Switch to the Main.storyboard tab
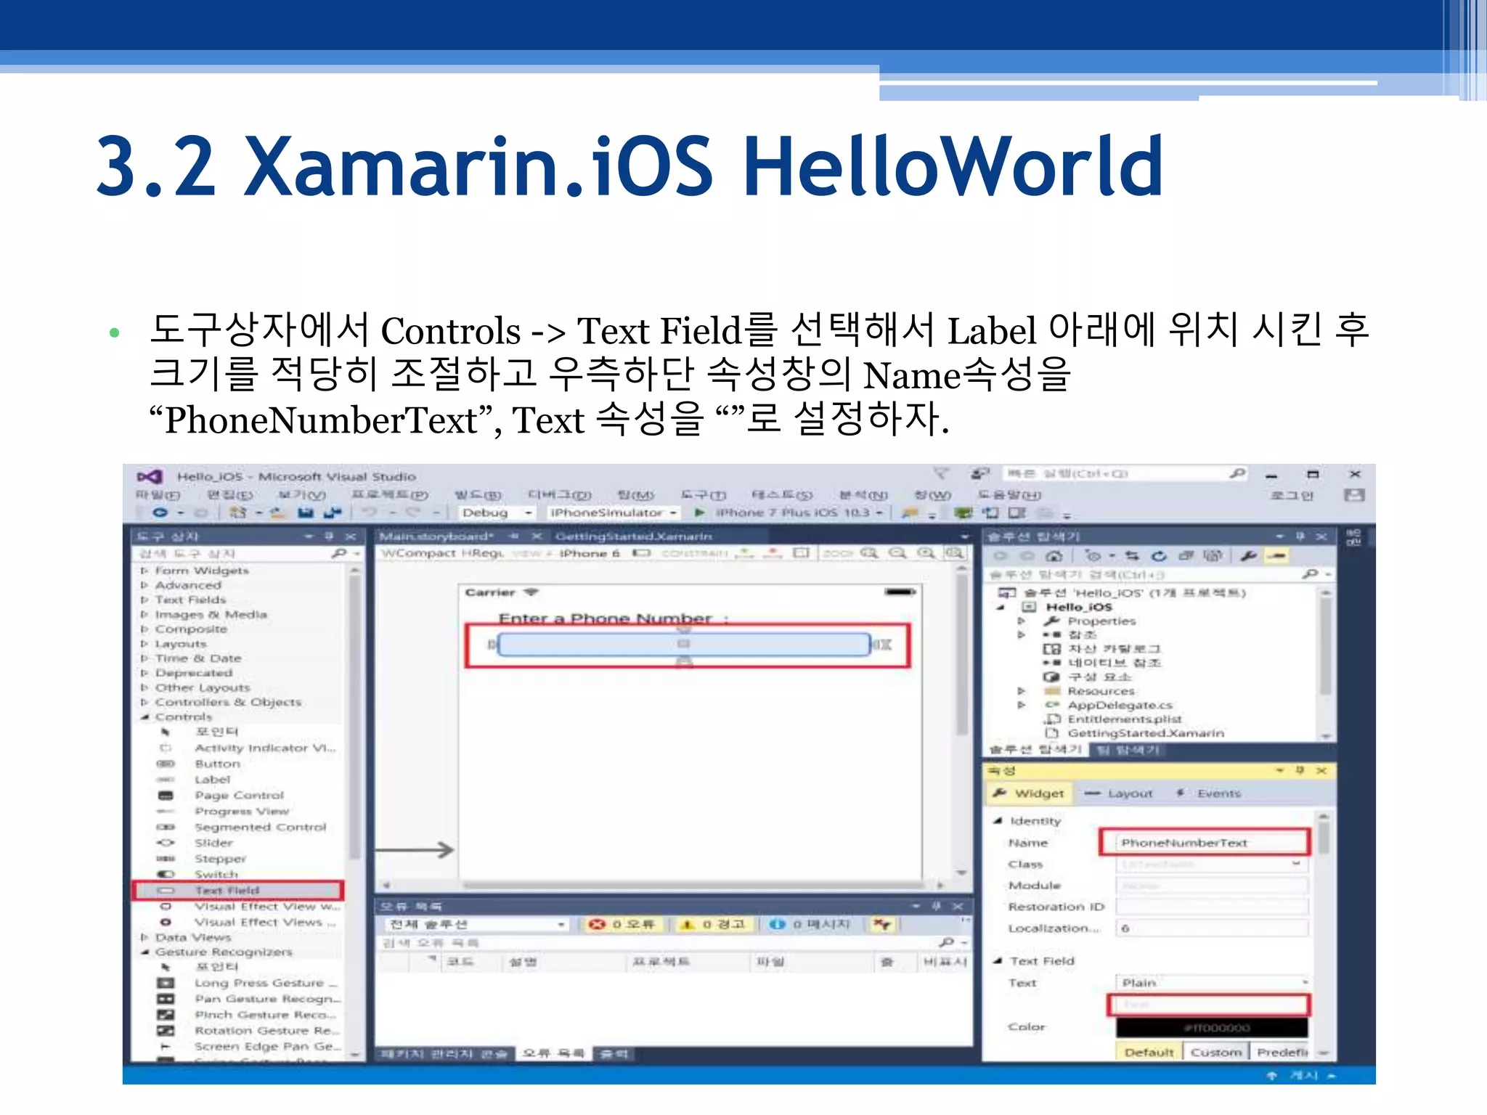Screen dimensions: 1487x1115 (x=436, y=536)
